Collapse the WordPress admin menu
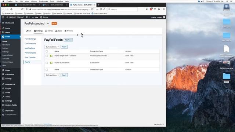Viewport: 235px width, 132px height. [x=10, y=115]
